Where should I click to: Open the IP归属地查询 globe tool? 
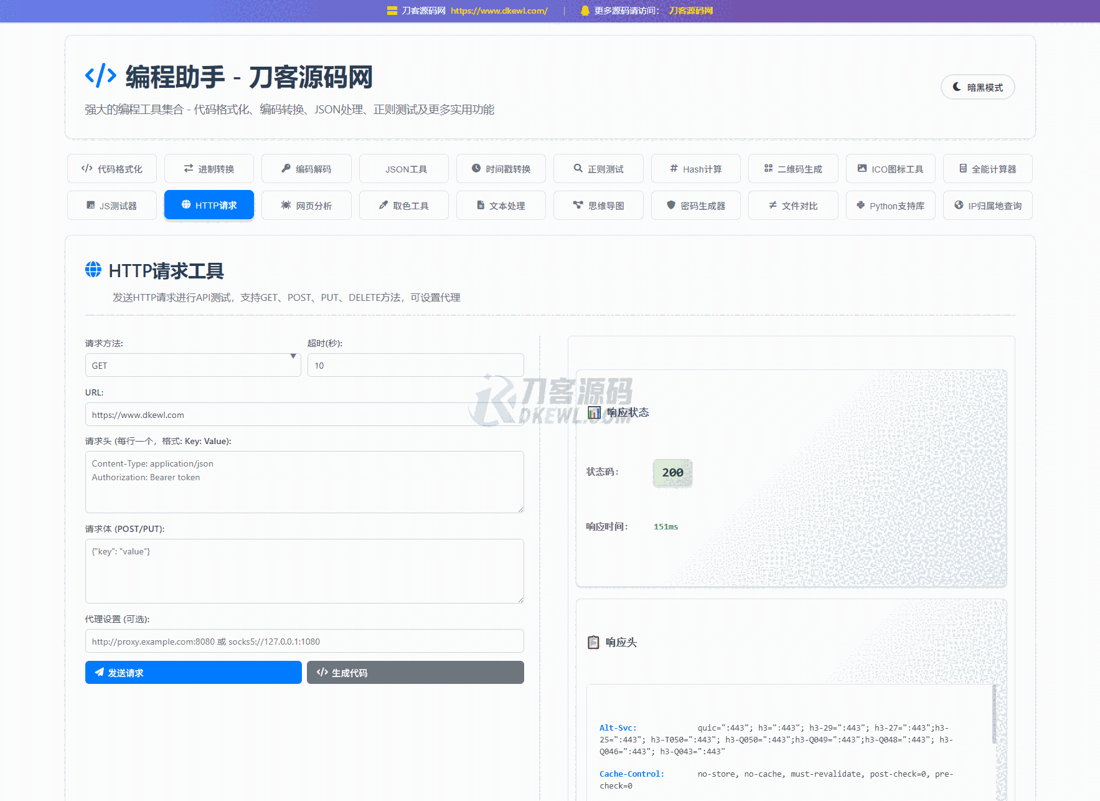pos(988,206)
